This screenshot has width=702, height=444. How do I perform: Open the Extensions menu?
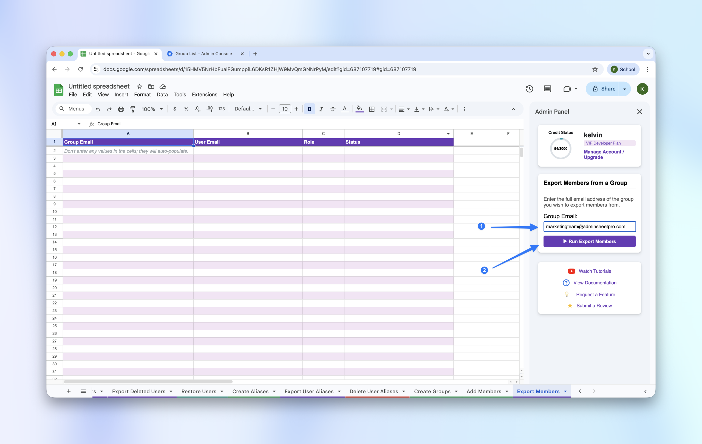point(204,94)
